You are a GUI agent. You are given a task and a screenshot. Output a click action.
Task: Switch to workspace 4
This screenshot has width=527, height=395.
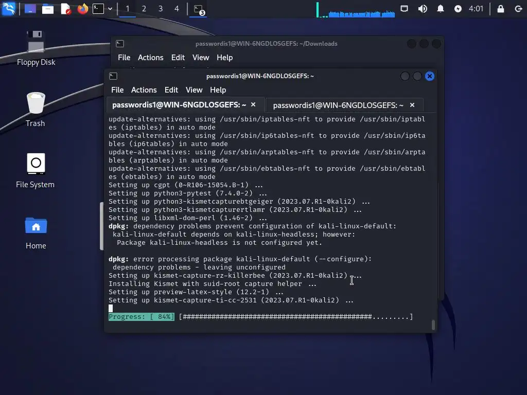tap(177, 9)
